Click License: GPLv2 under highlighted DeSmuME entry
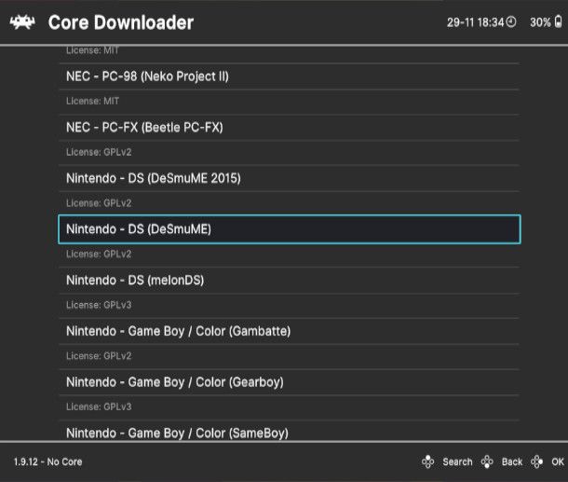Screen dimensions: 568x482 (x=99, y=254)
